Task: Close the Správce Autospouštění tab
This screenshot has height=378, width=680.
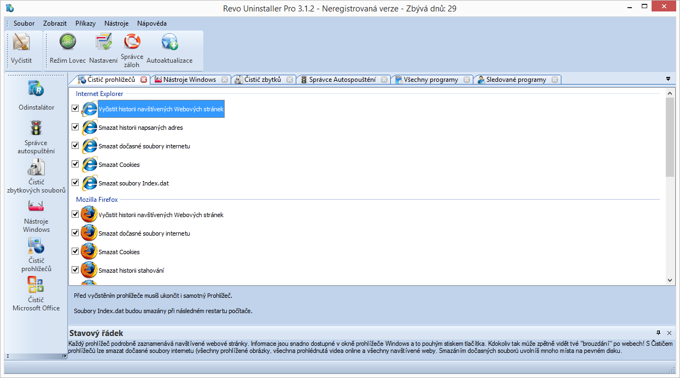Action: click(x=384, y=80)
